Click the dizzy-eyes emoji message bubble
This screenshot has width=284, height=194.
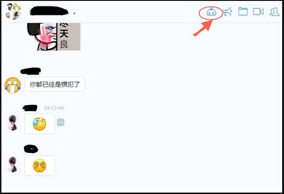(x=40, y=166)
